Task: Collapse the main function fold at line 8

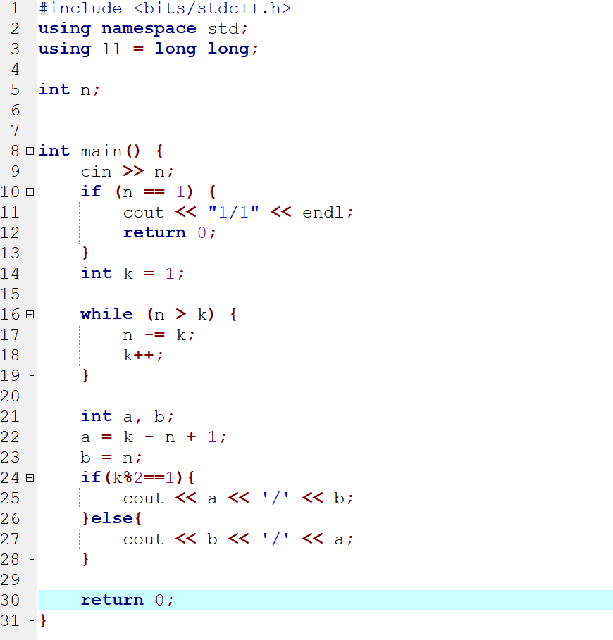Action: coord(30,151)
